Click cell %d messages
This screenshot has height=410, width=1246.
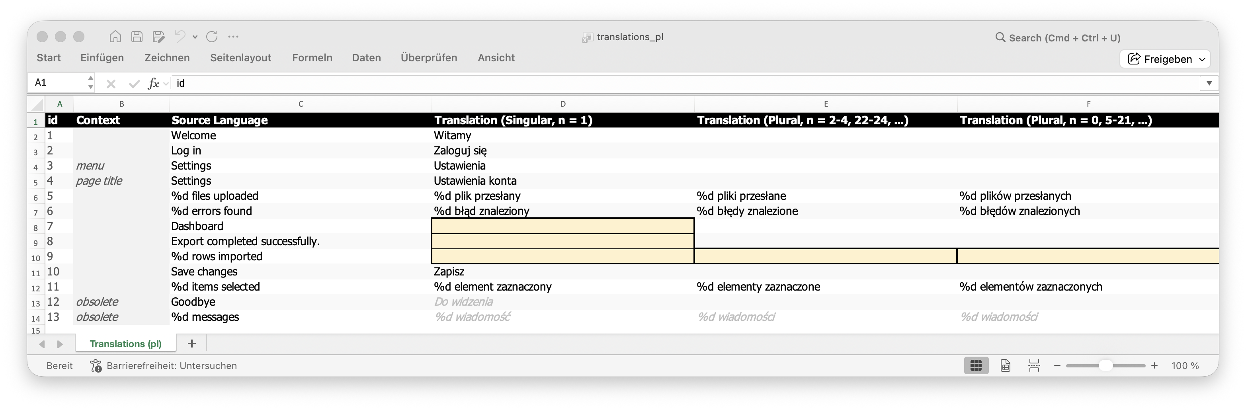[x=301, y=317]
